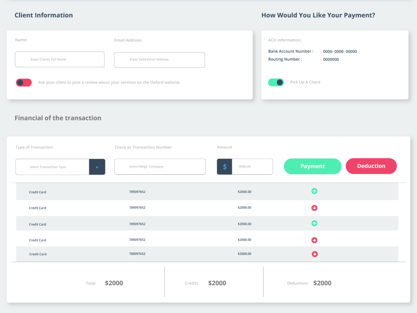Click the Credits total of $2000
417x313 pixels.
coord(217,283)
